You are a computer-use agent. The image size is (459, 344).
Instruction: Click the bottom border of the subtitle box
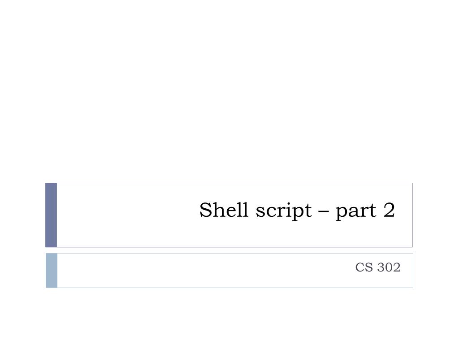235,288
